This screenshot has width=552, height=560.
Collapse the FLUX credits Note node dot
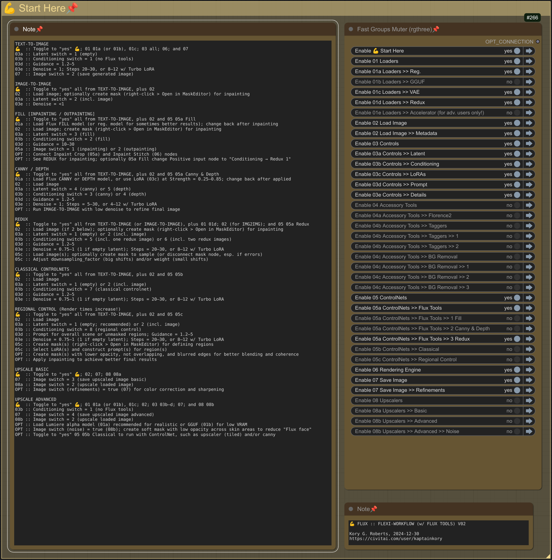point(351,509)
